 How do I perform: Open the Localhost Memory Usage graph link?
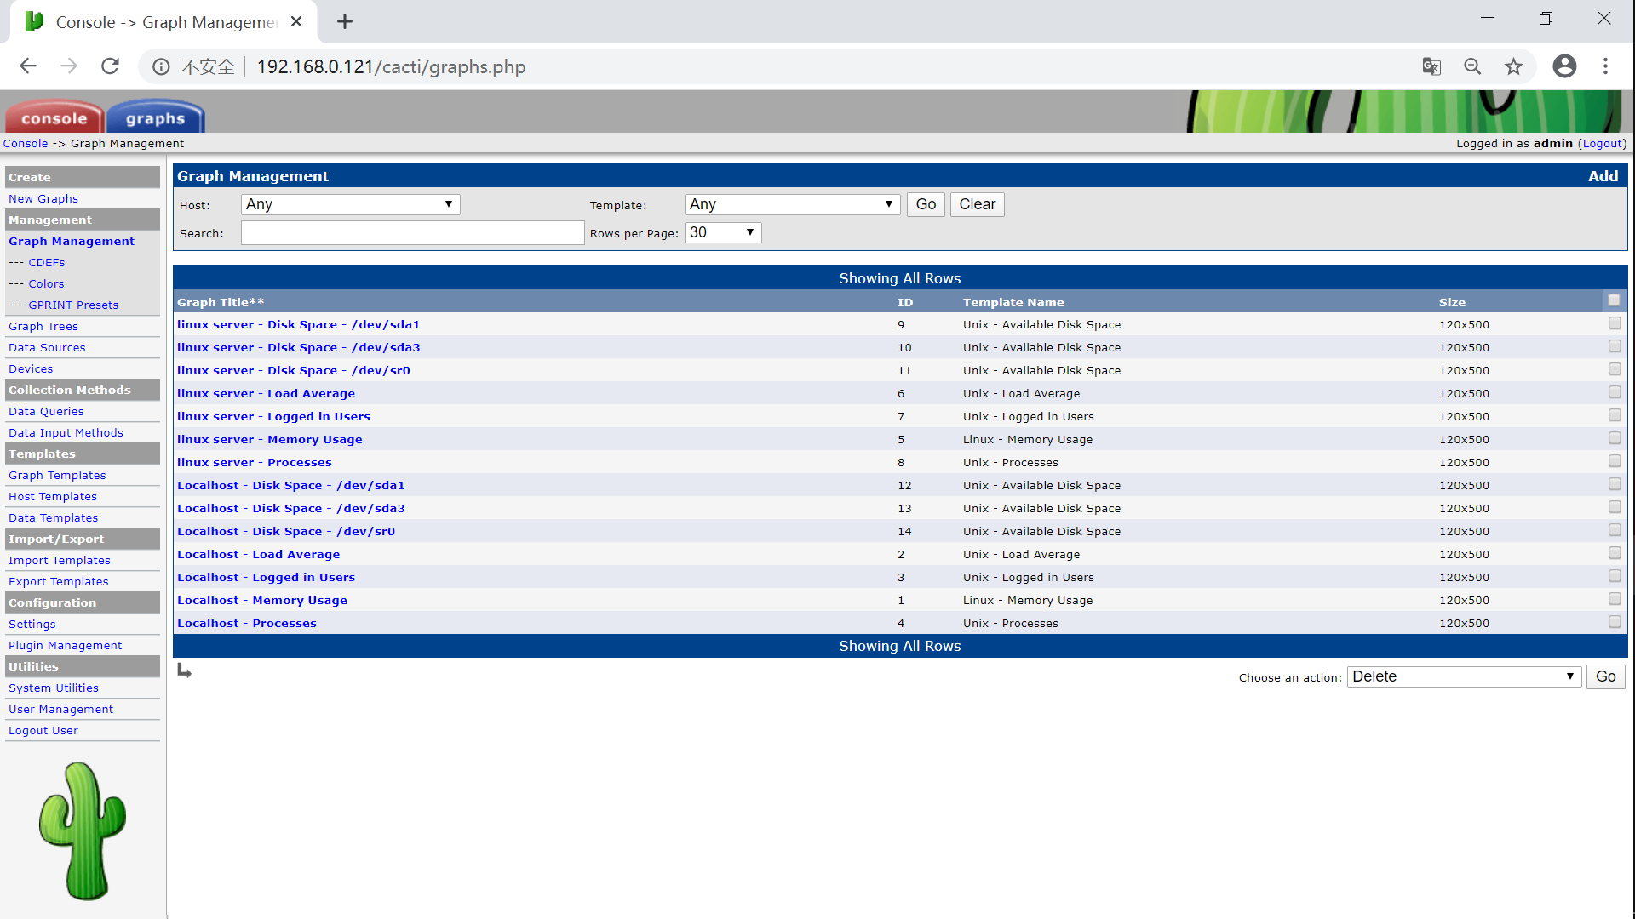pos(261,600)
